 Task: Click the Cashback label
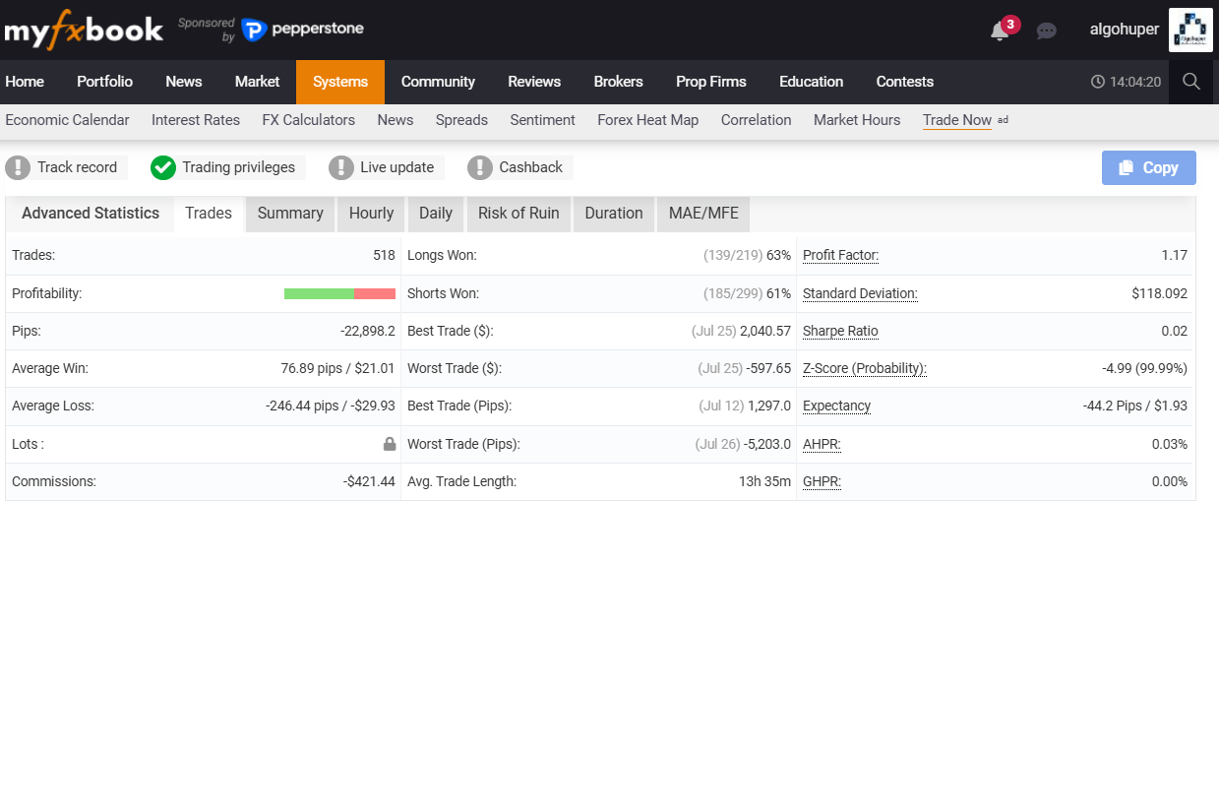tap(531, 167)
